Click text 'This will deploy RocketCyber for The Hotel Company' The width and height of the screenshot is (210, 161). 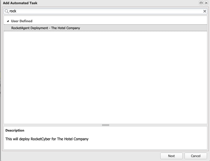point(47,139)
